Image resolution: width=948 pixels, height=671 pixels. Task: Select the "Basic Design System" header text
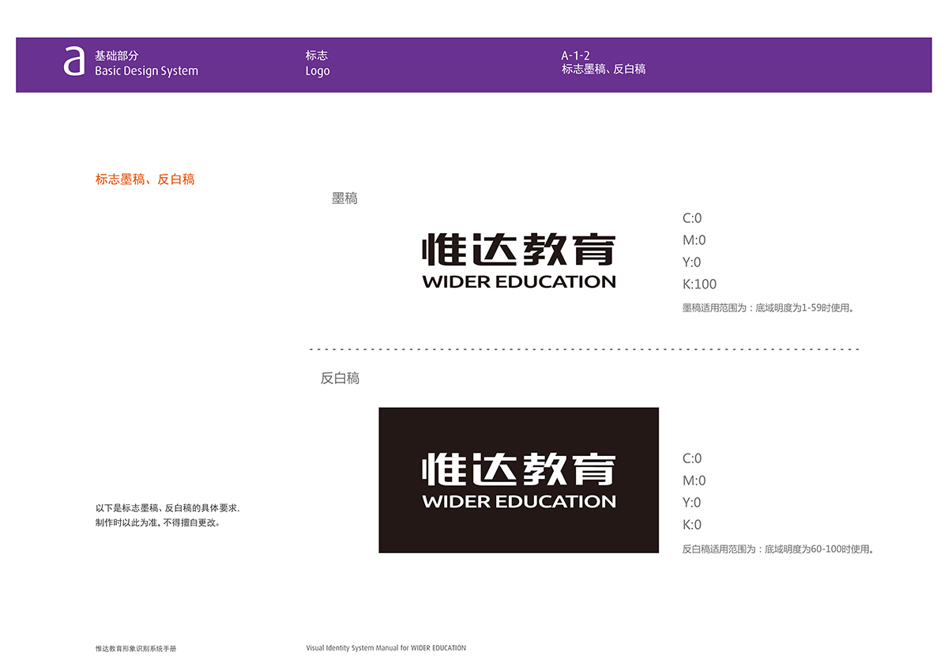click(x=146, y=71)
